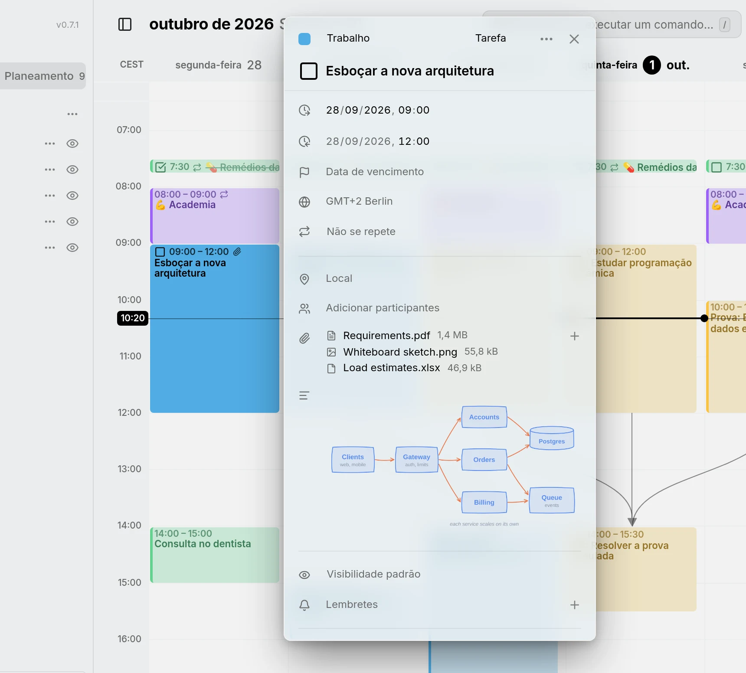The height and width of the screenshot is (673, 746).
Task: Click the globe timezone icon
Action: tap(304, 202)
